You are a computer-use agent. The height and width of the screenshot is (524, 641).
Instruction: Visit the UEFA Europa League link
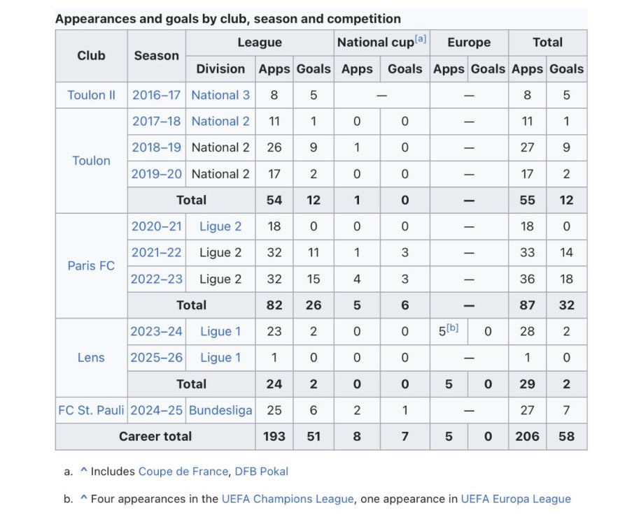tap(516, 499)
